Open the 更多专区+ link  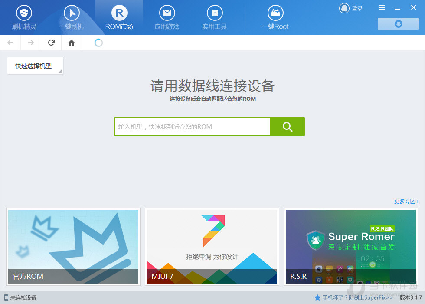(x=406, y=202)
